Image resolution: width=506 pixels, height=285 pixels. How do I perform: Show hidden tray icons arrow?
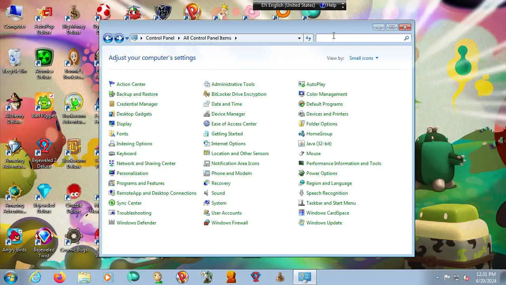(x=437, y=277)
